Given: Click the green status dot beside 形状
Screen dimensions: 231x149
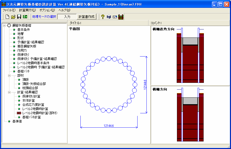Looking at the screenshot, I should click(x=14, y=38).
